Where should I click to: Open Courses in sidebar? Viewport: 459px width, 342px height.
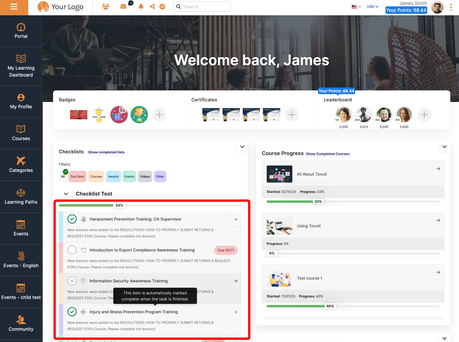(x=21, y=133)
